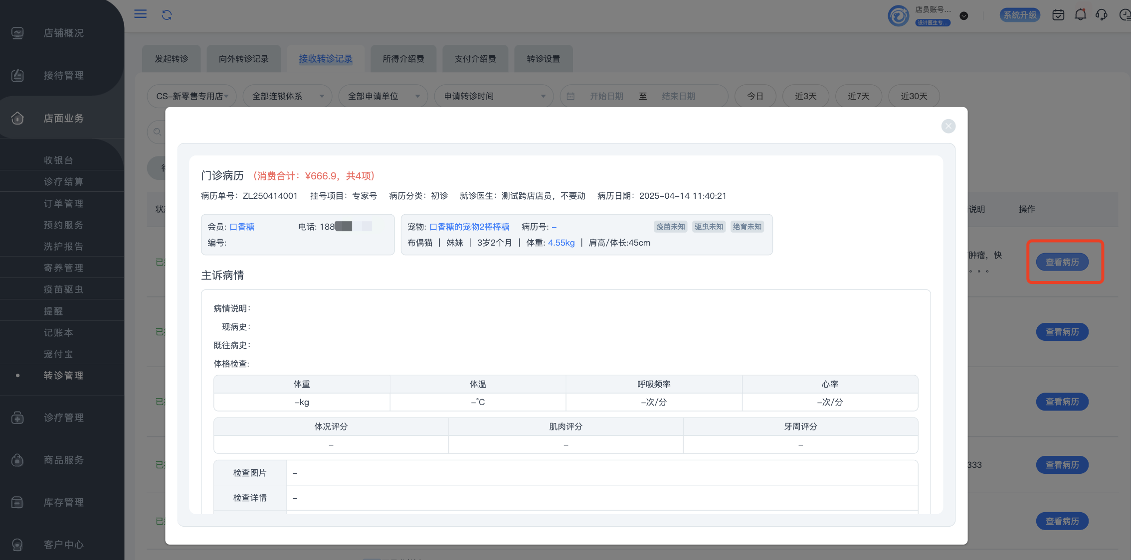Switch to 向外转诊记录 tab
Screen dimensions: 1131x560
(x=243, y=59)
